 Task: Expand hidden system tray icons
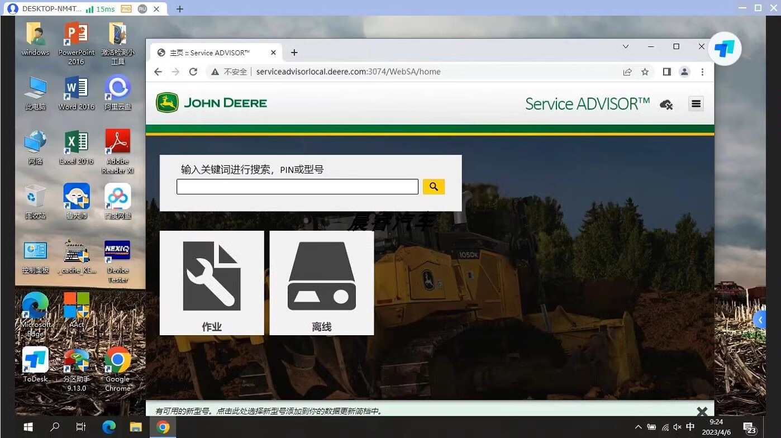click(638, 427)
